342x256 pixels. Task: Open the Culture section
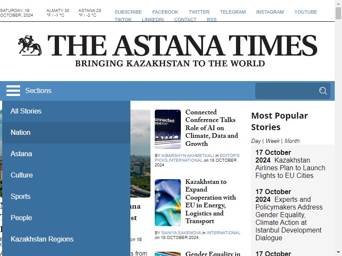point(66,175)
